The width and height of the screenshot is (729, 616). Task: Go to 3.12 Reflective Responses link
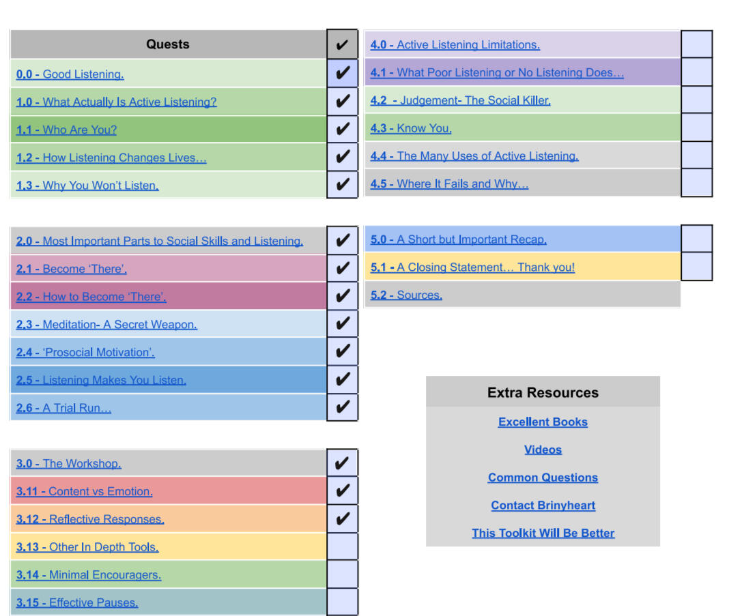coord(90,519)
